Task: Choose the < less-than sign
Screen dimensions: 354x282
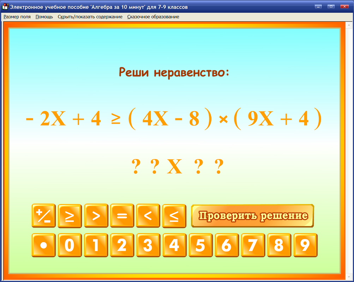Action: click(148, 216)
